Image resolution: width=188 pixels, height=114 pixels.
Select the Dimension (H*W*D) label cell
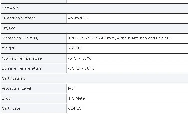(x=34, y=38)
